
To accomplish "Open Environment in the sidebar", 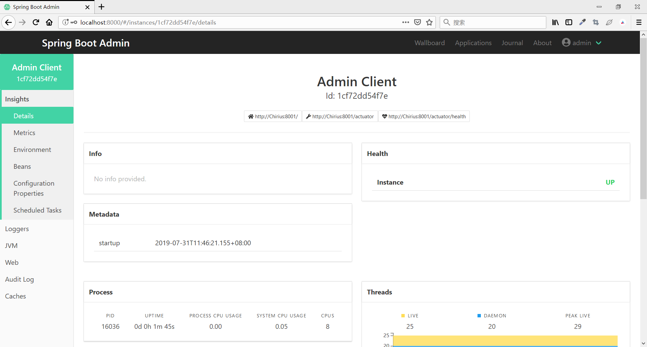I will click(37, 150).
